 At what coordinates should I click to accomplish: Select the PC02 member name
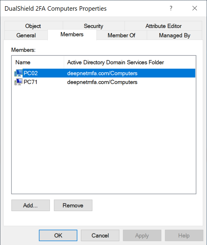tap(31, 73)
